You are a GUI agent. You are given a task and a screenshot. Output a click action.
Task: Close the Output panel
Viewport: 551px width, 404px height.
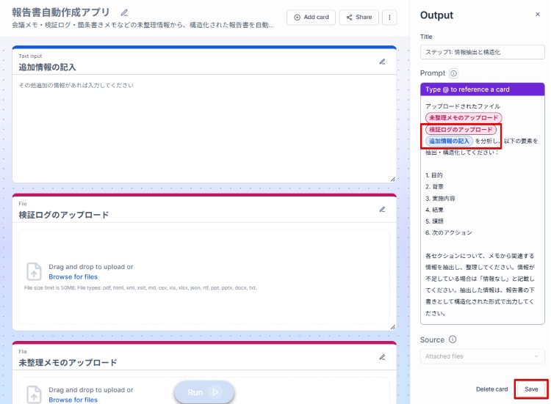537,15
